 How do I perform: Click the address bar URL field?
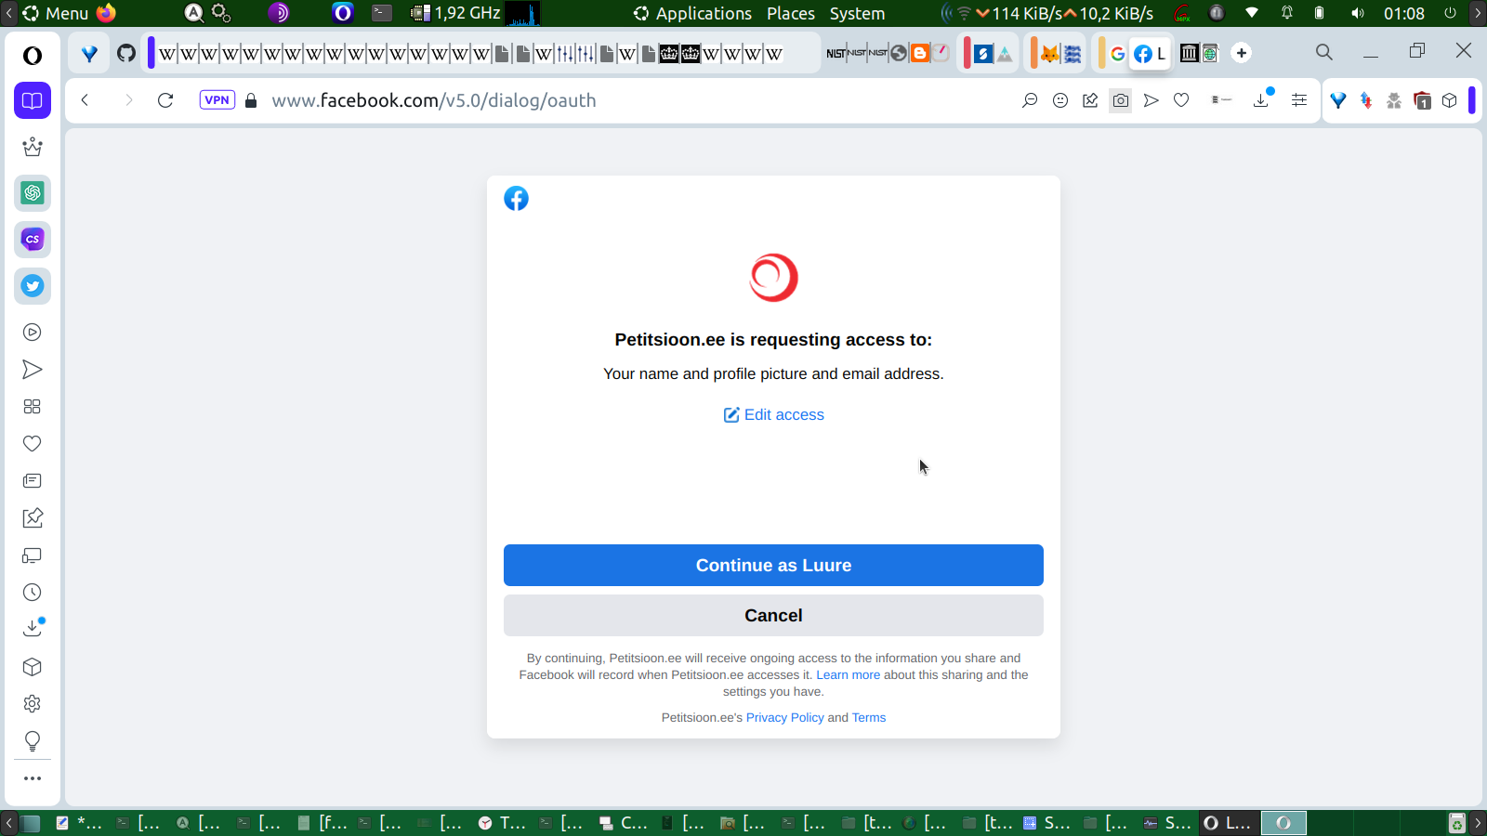tap(434, 100)
